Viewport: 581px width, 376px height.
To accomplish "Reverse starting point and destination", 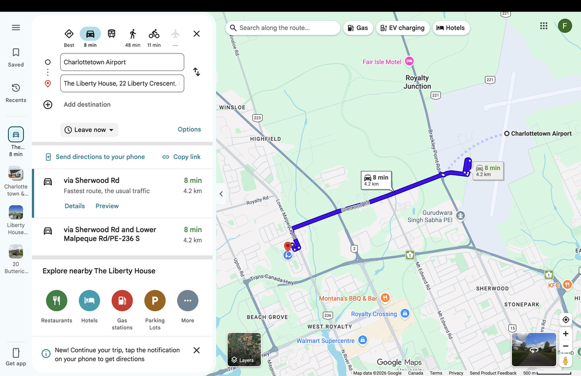I will coord(196,72).
